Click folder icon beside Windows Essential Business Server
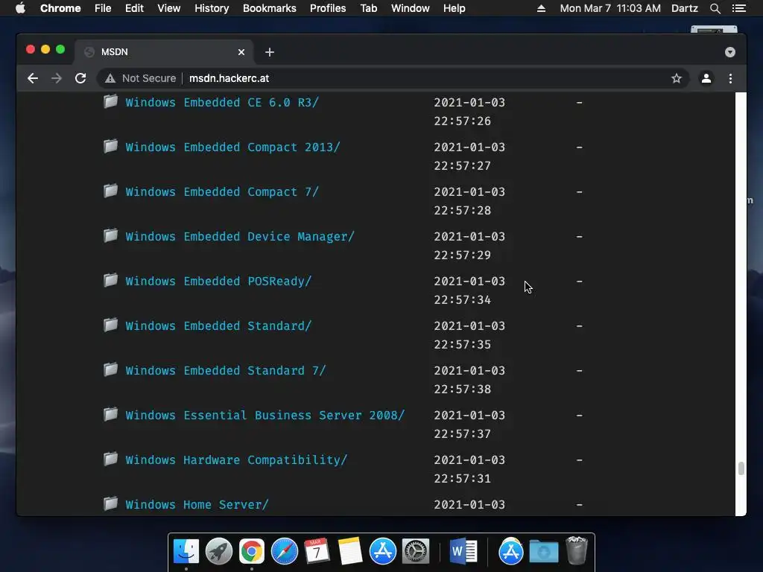The image size is (763, 572). 110,414
